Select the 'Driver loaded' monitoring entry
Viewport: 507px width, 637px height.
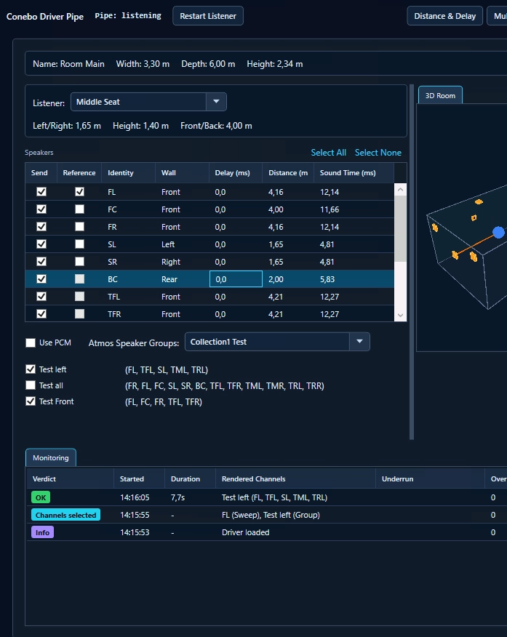pos(245,532)
